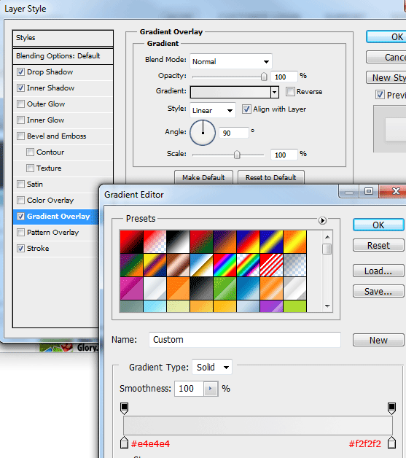Enable the Reverse checkbox
The width and height of the screenshot is (406, 458).
tap(290, 91)
